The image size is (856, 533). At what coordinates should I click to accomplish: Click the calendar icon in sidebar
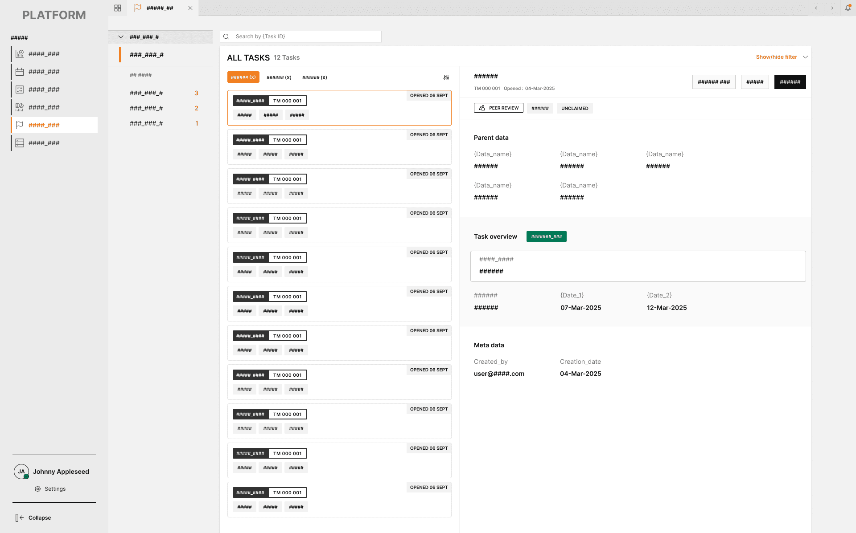tap(20, 72)
